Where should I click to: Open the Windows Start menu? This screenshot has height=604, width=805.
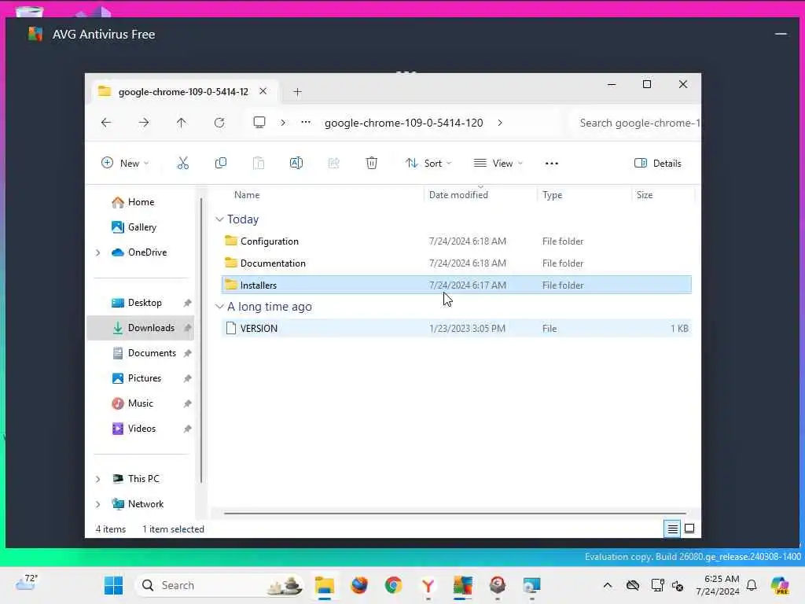(113, 585)
